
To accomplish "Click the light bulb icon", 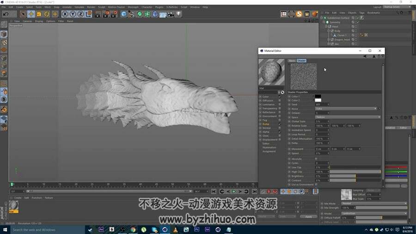I will coord(179,14).
